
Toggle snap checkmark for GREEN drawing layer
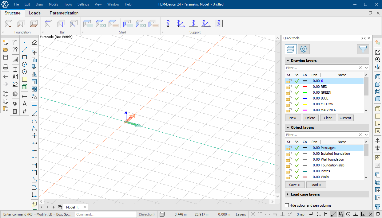click(x=297, y=93)
